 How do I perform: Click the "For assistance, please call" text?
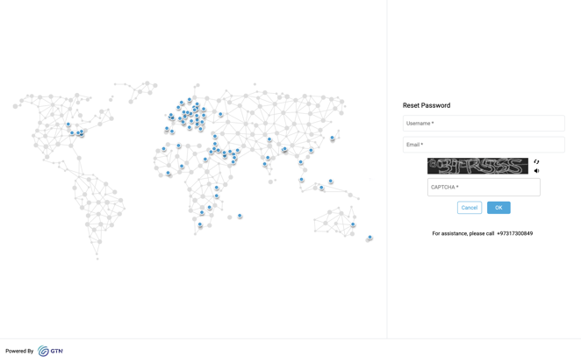[x=463, y=234]
